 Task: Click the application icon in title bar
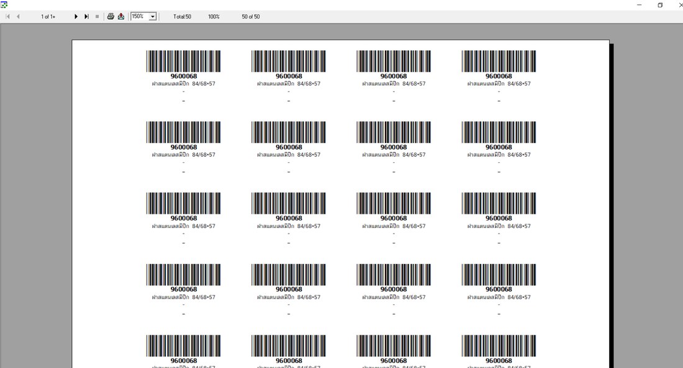click(x=4, y=5)
